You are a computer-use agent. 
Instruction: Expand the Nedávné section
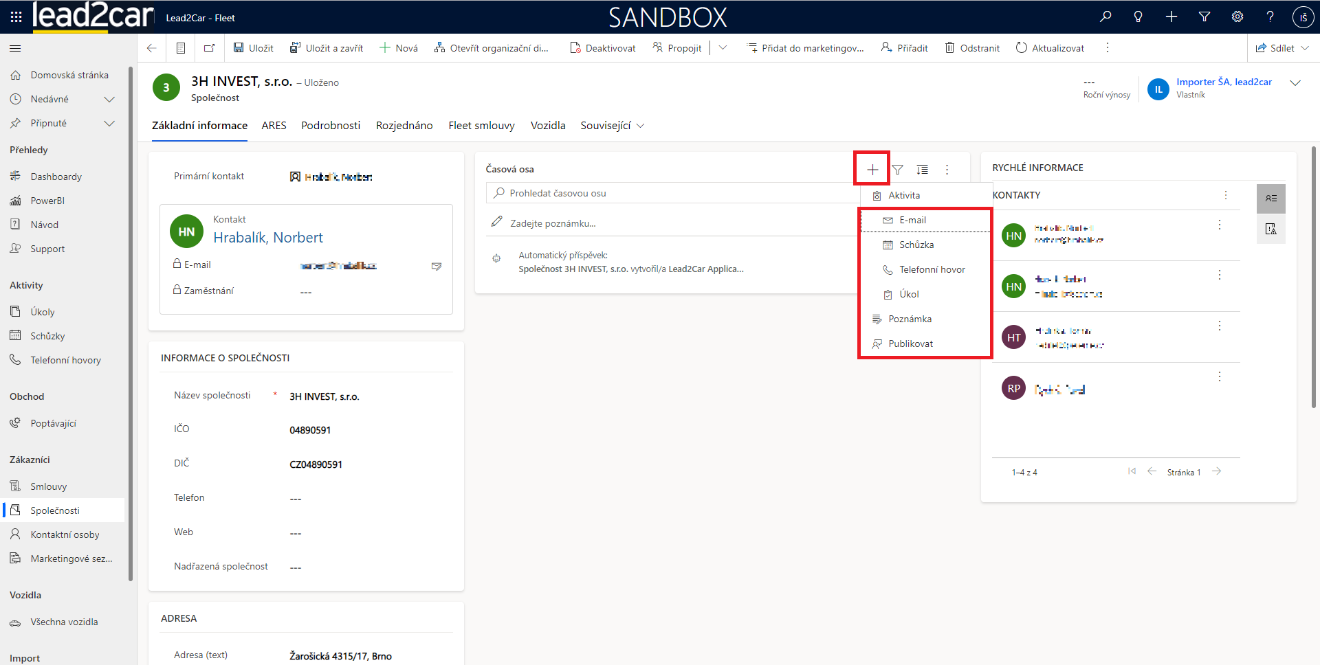(109, 99)
